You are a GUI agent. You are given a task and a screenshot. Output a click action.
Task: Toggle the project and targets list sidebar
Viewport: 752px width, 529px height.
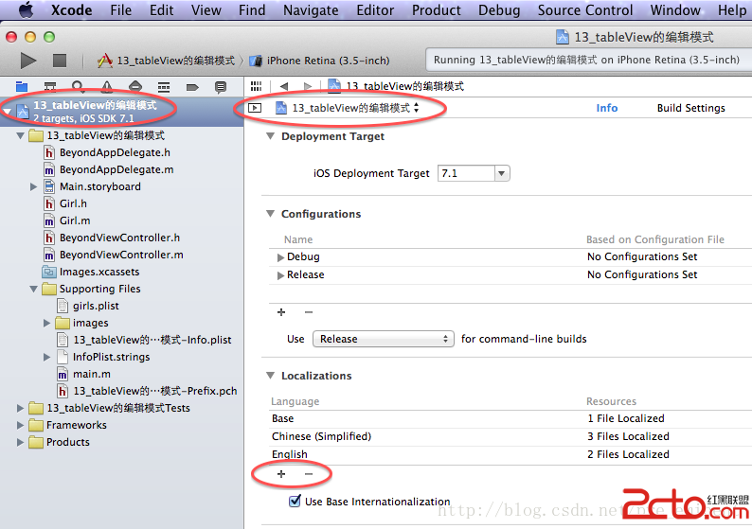pos(255,108)
